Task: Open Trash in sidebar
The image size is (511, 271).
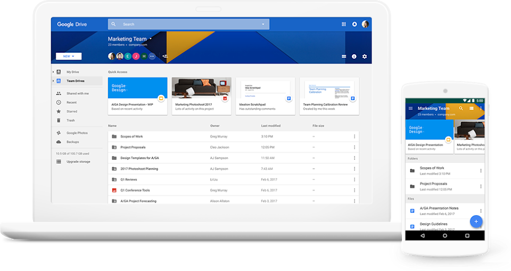Action: click(70, 120)
